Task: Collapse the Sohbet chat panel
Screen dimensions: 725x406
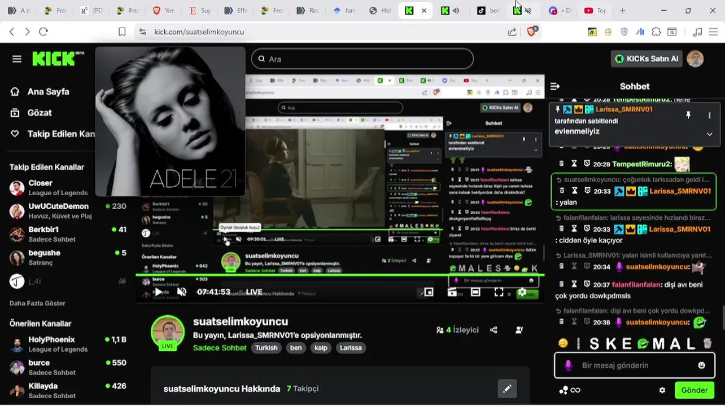Action: coord(555,86)
